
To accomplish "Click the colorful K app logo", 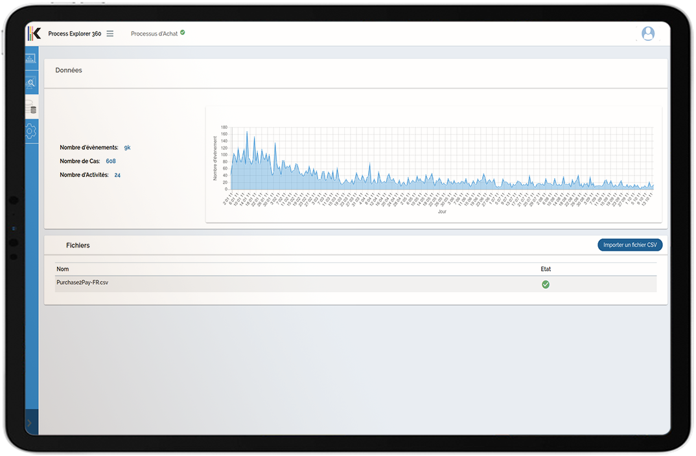I will (34, 34).
